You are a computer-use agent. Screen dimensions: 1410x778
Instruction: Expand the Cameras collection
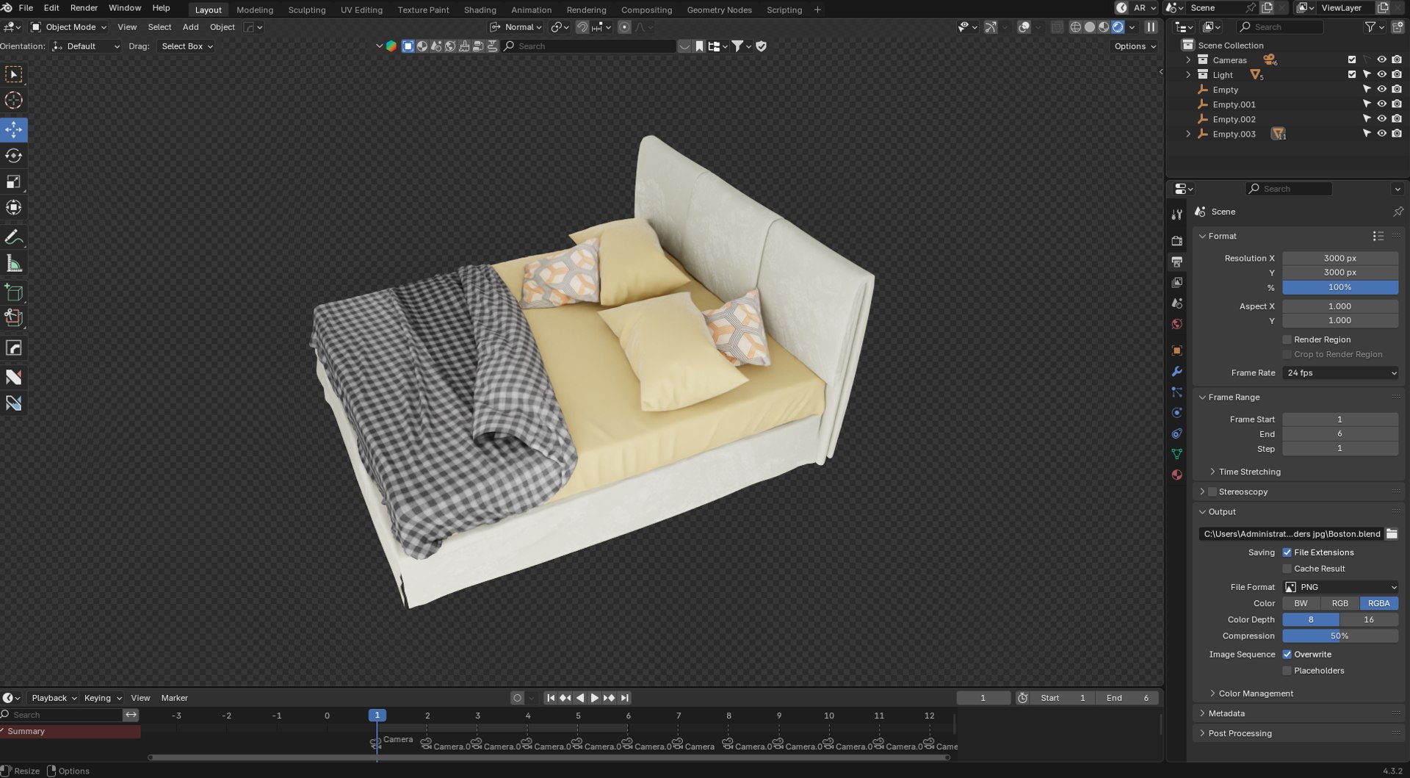coord(1188,60)
